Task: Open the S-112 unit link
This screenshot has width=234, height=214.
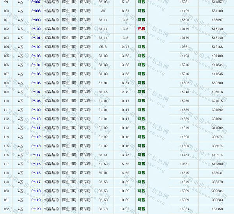Action: click(36, 137)
